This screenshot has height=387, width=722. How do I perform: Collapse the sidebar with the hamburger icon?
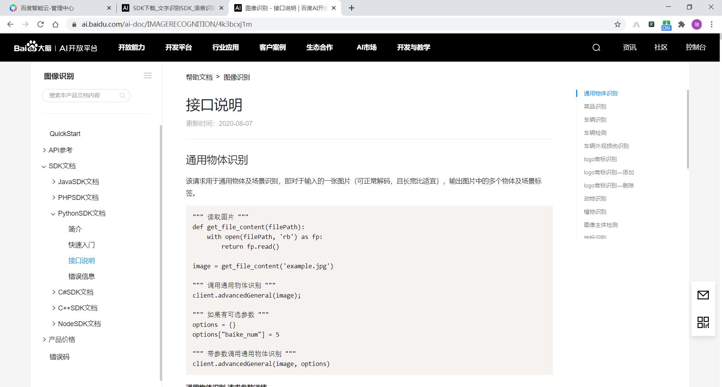[x=148, y=76]
